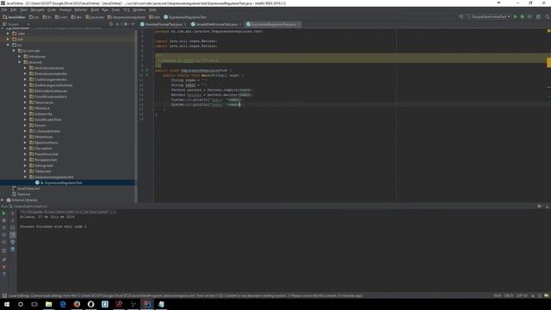Screen dimensions: 551x310
Task: Change file encoding UTF-8 in status bar
Action: pyautogui.click(x=522, y=295)
